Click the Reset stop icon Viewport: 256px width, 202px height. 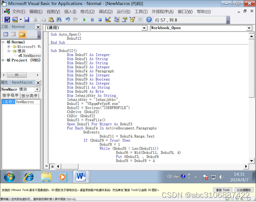click(x=100, y=20)
